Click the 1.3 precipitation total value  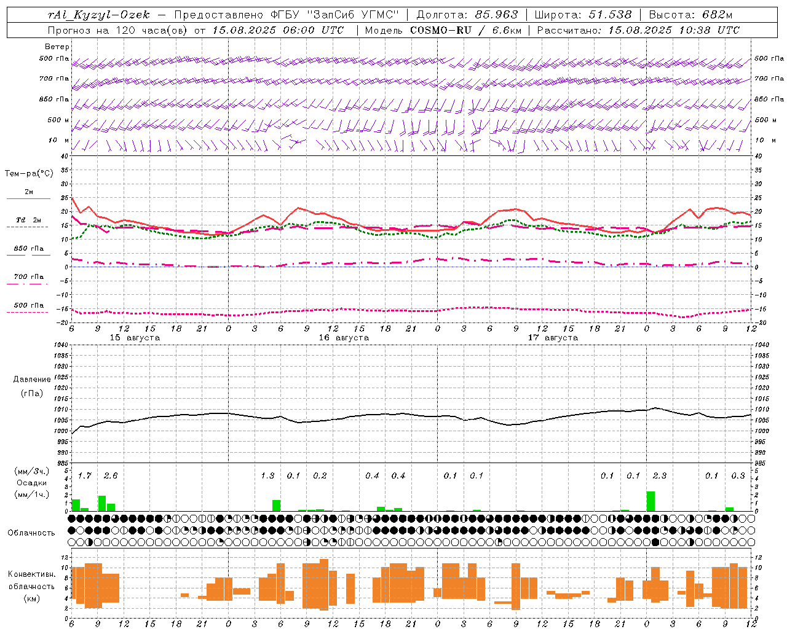click(267, 476)
